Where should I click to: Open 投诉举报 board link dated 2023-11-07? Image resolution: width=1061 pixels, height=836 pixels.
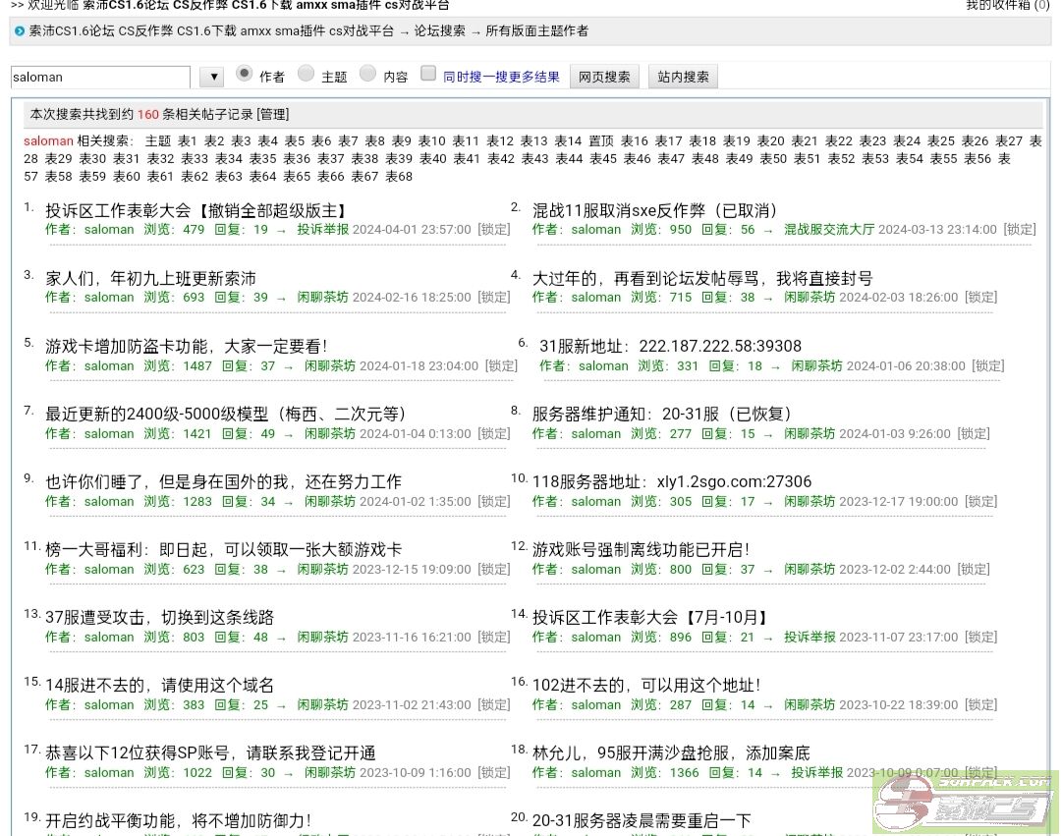pyautogui.click(x=810, y=637)
